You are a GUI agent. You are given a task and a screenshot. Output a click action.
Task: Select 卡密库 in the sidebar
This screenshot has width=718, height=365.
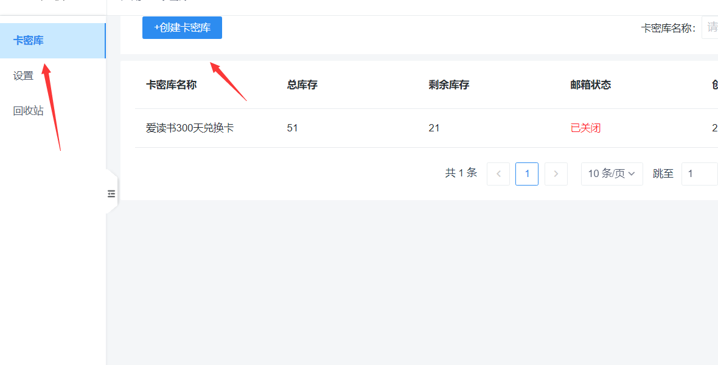click(x=53, y=41)
